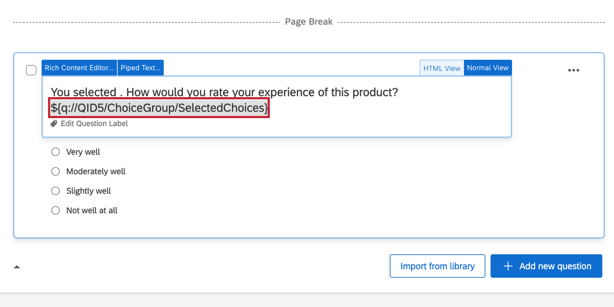The width and height of the screenshot is (614, 307).
Task: Collapse block using the small up arrow
Action: click(17, 267)
